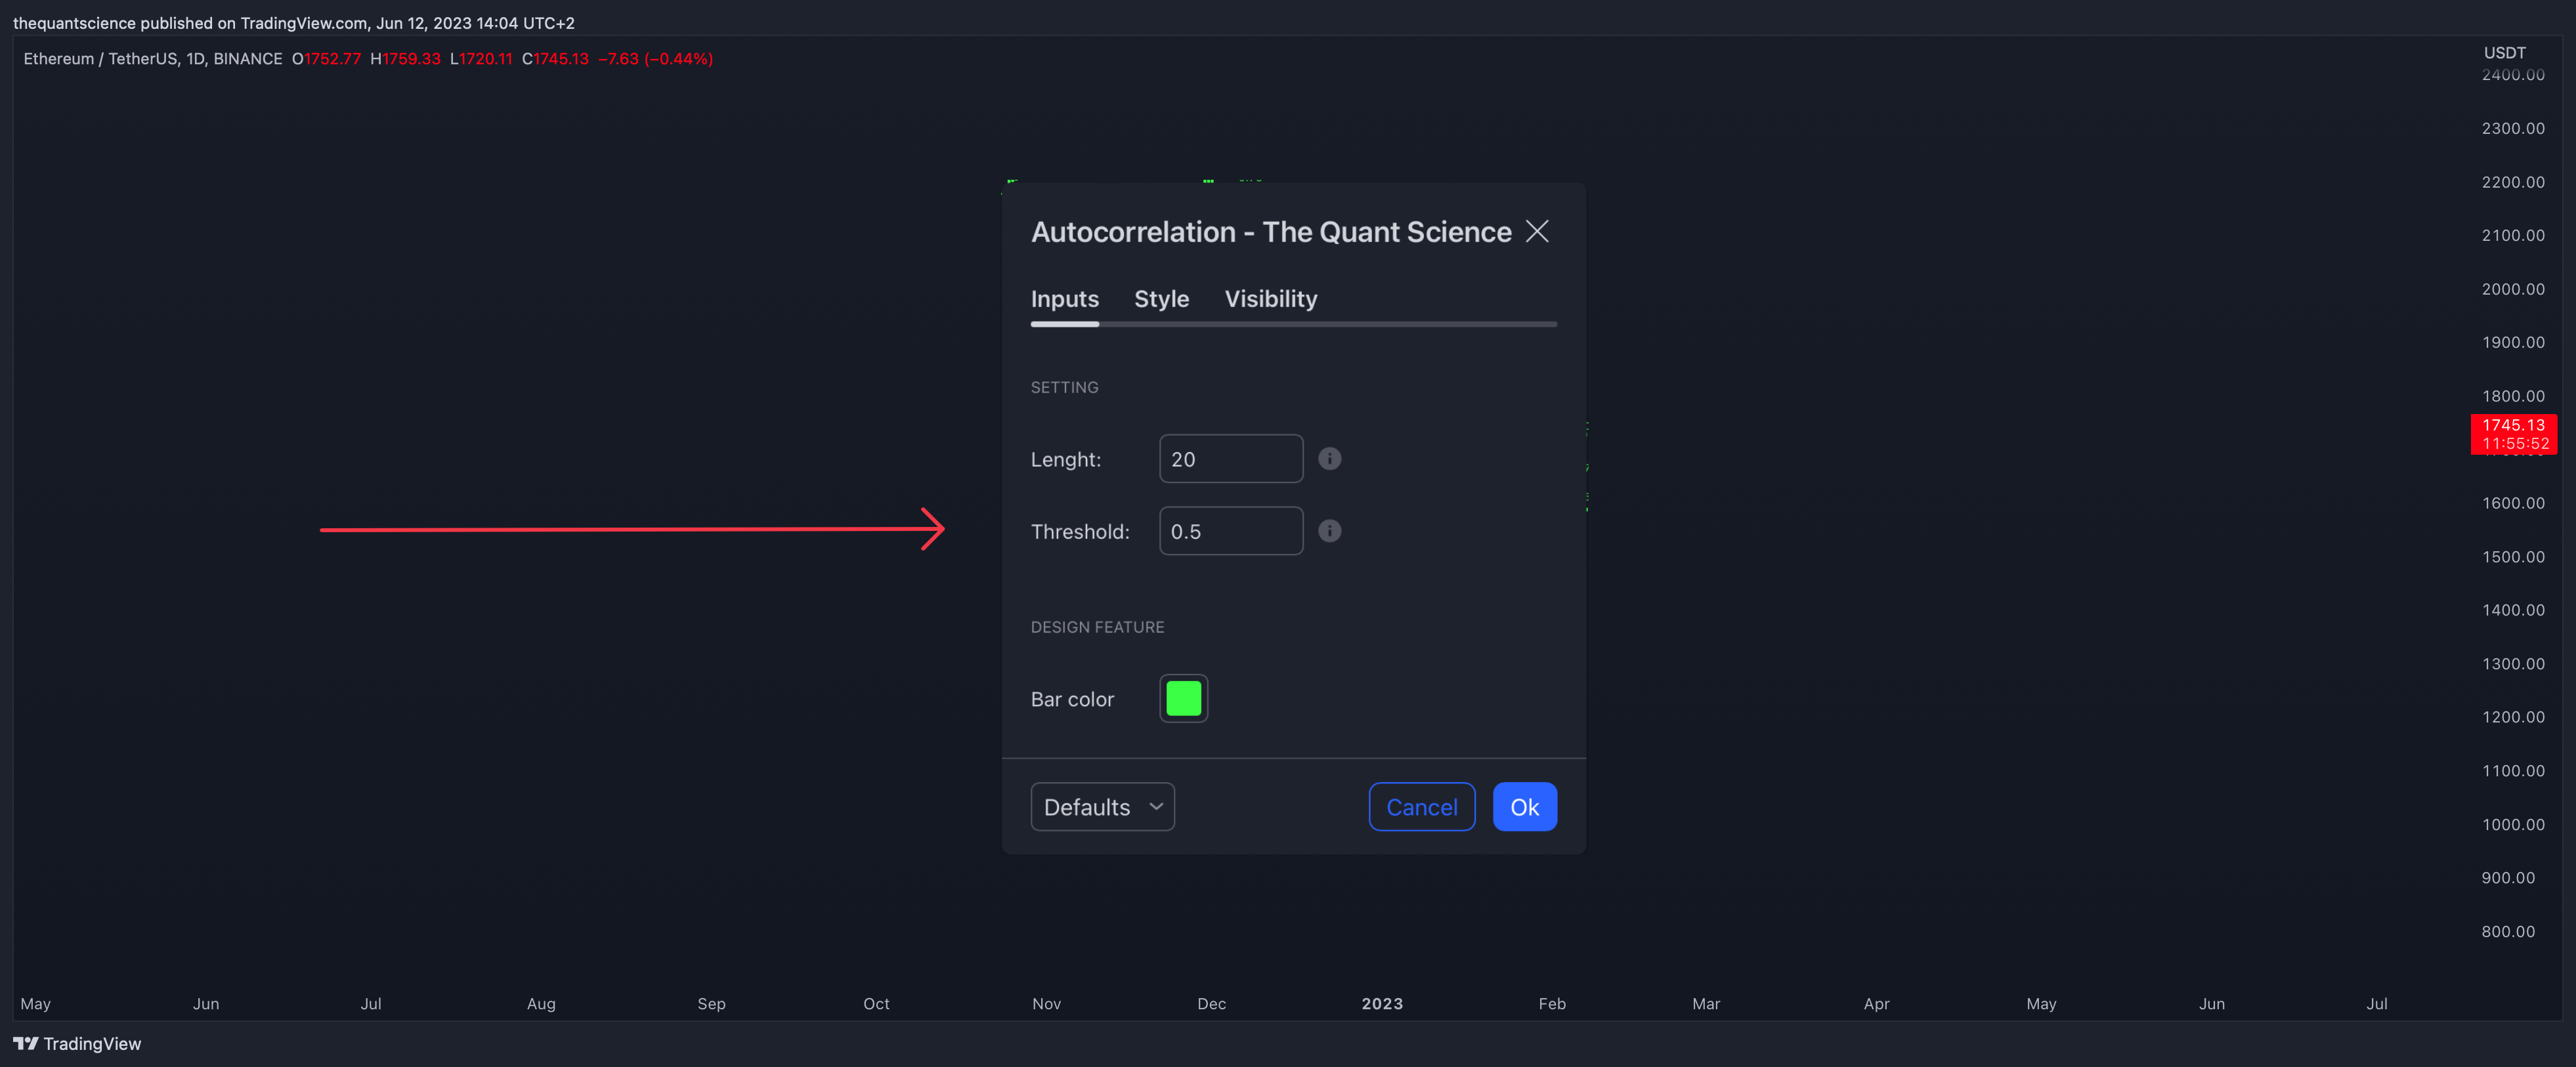Switch to the Inputs tab
Viewport: 2576px width, 1067px height.
(1064, 299)
